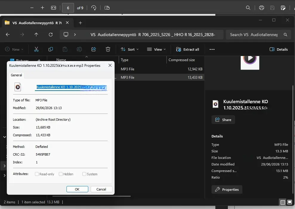Switch to details list view icon in status bar
Image resolution: width=295 pixels, height=209 pixels.
(x=282, y=202)
